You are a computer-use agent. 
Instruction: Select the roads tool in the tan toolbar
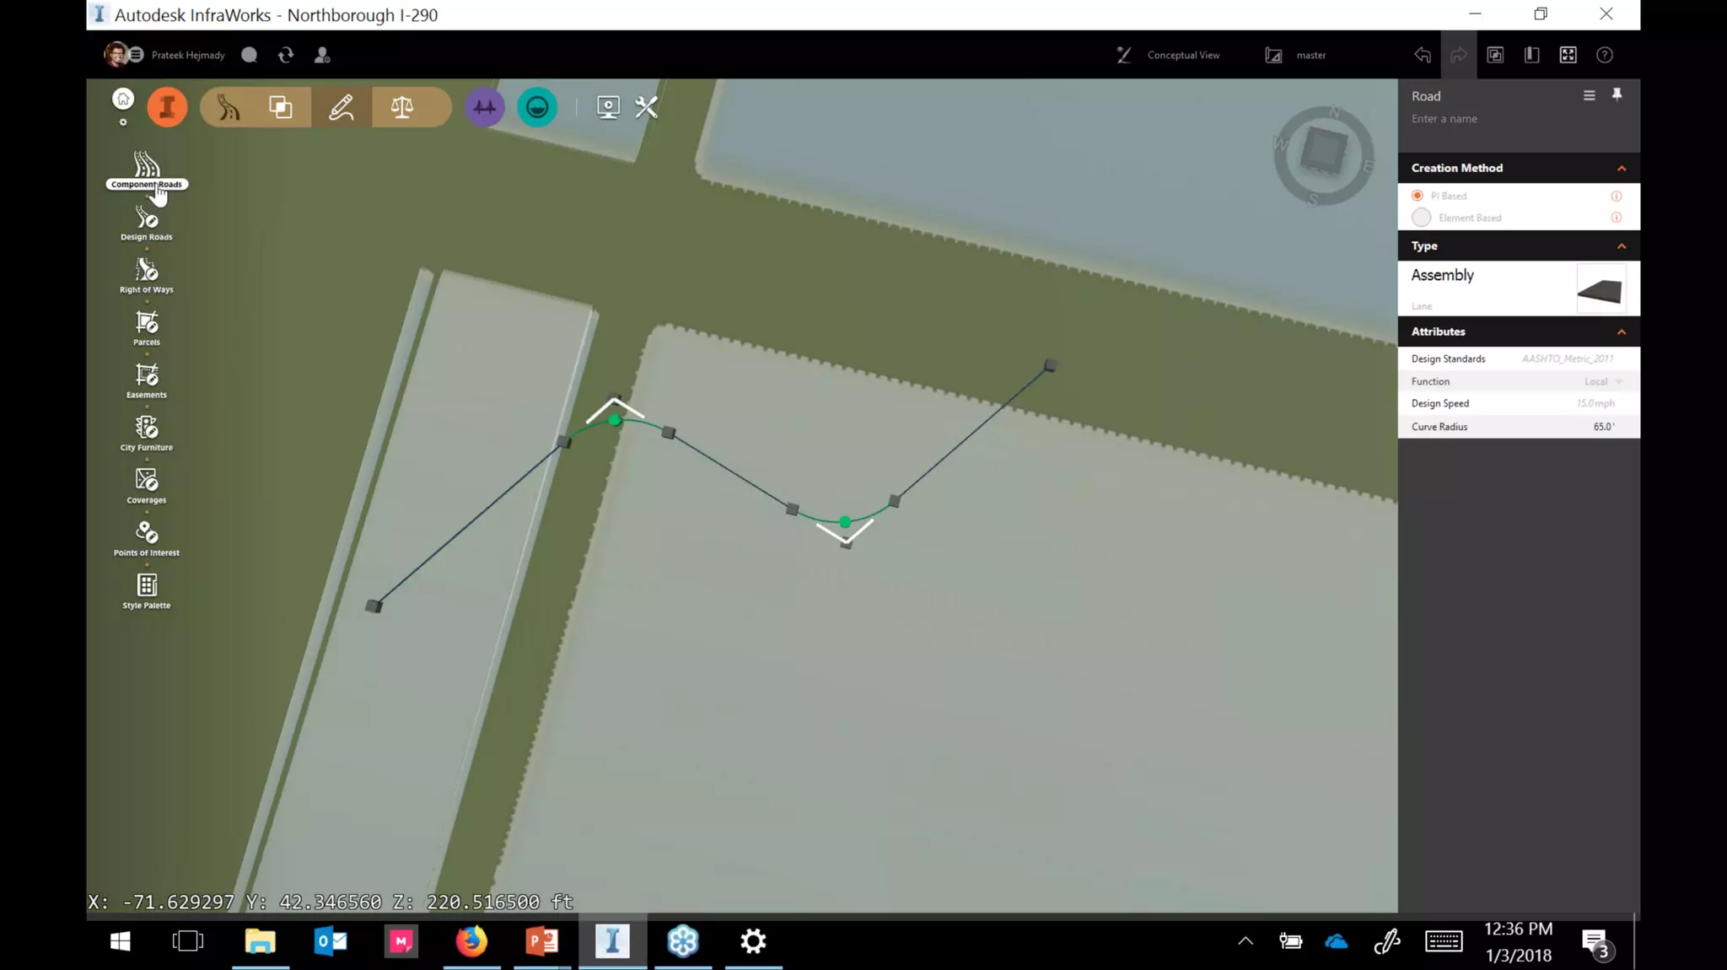229,107
